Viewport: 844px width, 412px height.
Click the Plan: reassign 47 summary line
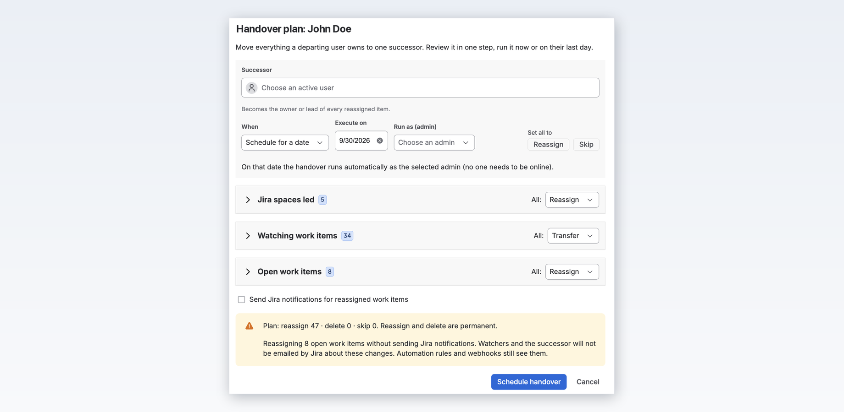pyautogui.click(x=380, y=326)
